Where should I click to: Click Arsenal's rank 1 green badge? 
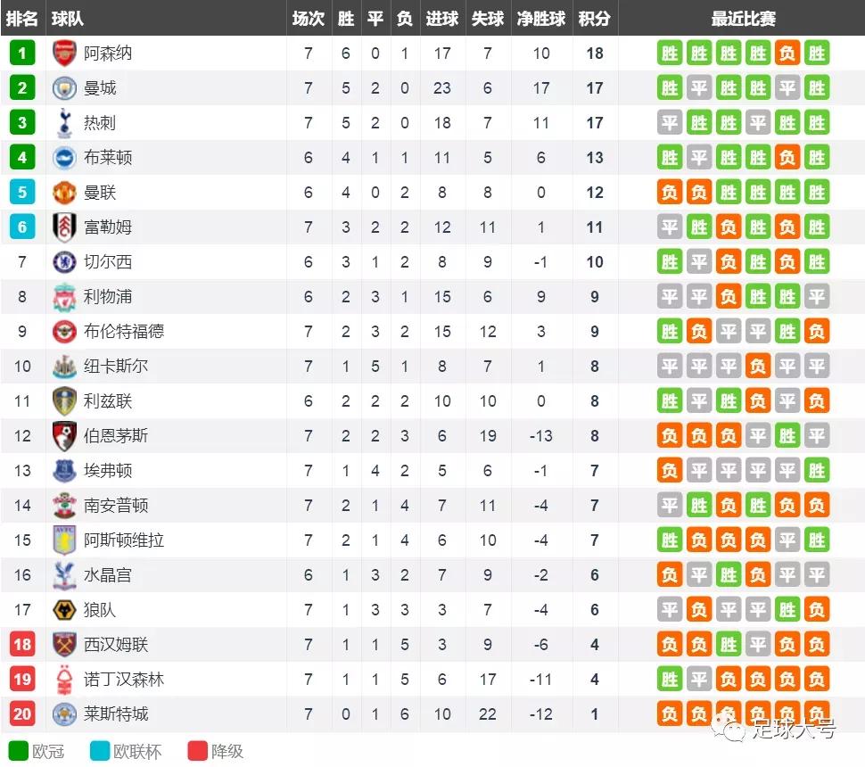pos(22,54)
